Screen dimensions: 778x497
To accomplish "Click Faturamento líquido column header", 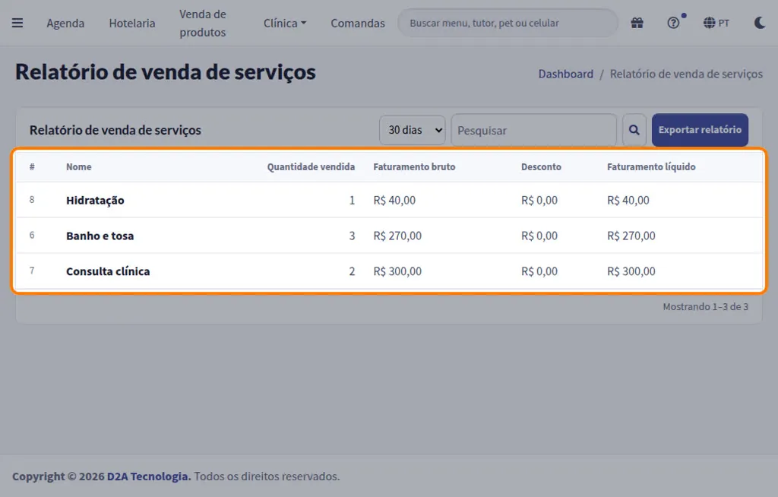I will point(651,167).
